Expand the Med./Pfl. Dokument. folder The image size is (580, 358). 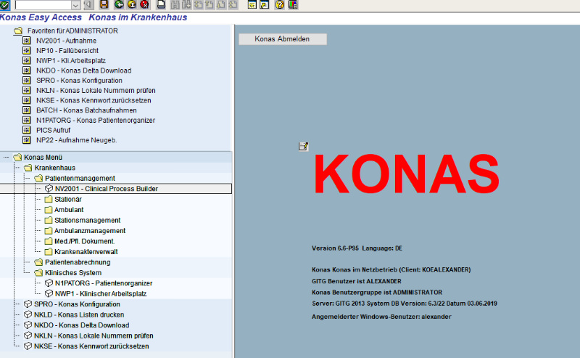point(49,241)
